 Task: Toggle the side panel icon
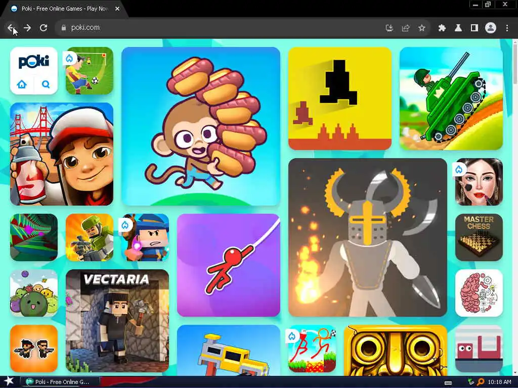(x=474, y=28)
